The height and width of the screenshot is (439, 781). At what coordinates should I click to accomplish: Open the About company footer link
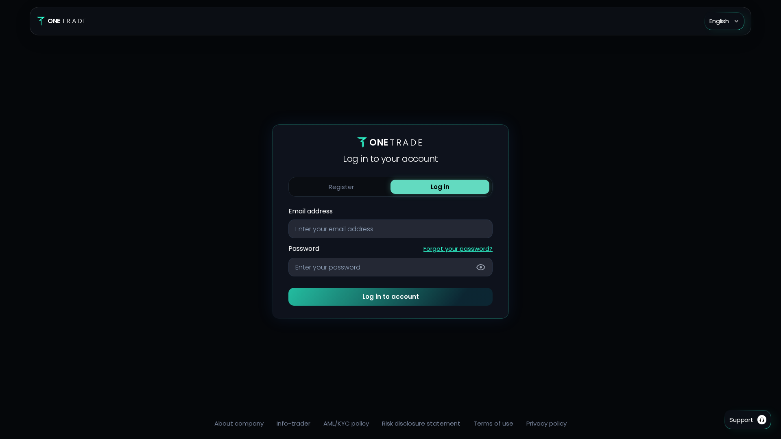click(239, 424)
